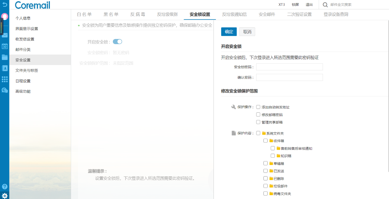Click the 安全锁密码 input field
This screenshot has width=389, height=199.
[289, 67]
